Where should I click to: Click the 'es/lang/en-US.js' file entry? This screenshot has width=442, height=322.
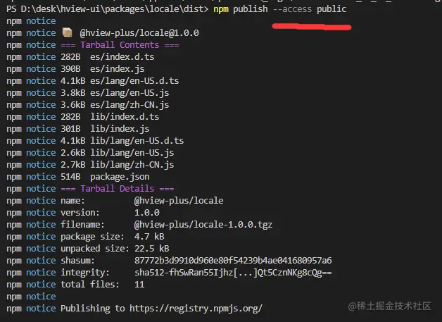tap(130, 93)
